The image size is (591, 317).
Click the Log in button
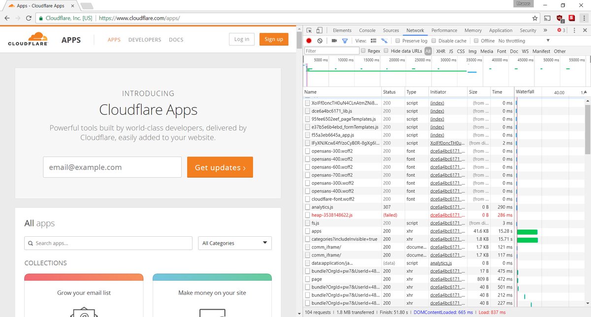(242, 39)
